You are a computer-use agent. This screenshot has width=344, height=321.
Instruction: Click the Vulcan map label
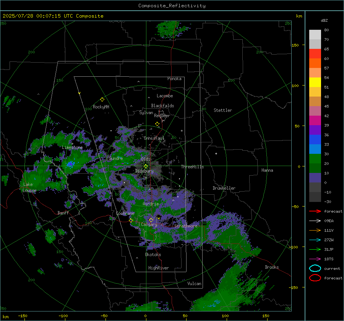coord(195,284)
